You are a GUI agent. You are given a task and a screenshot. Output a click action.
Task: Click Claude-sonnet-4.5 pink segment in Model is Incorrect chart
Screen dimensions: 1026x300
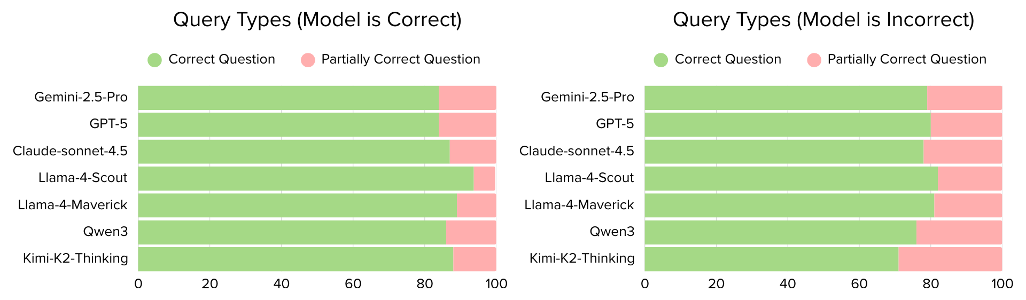coord(962,152)
